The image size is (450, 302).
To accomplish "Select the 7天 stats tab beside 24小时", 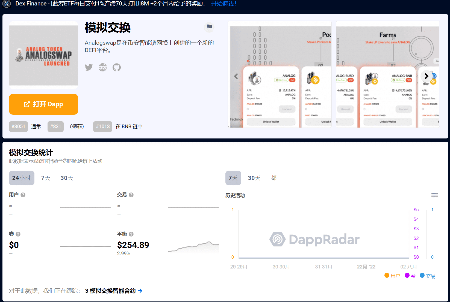I will (46, 178).
